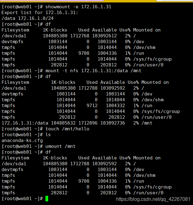The height and width of the screenshot is (205, 193).
Task: Click the mount -t nfs command line
Action: click(71, 71)
